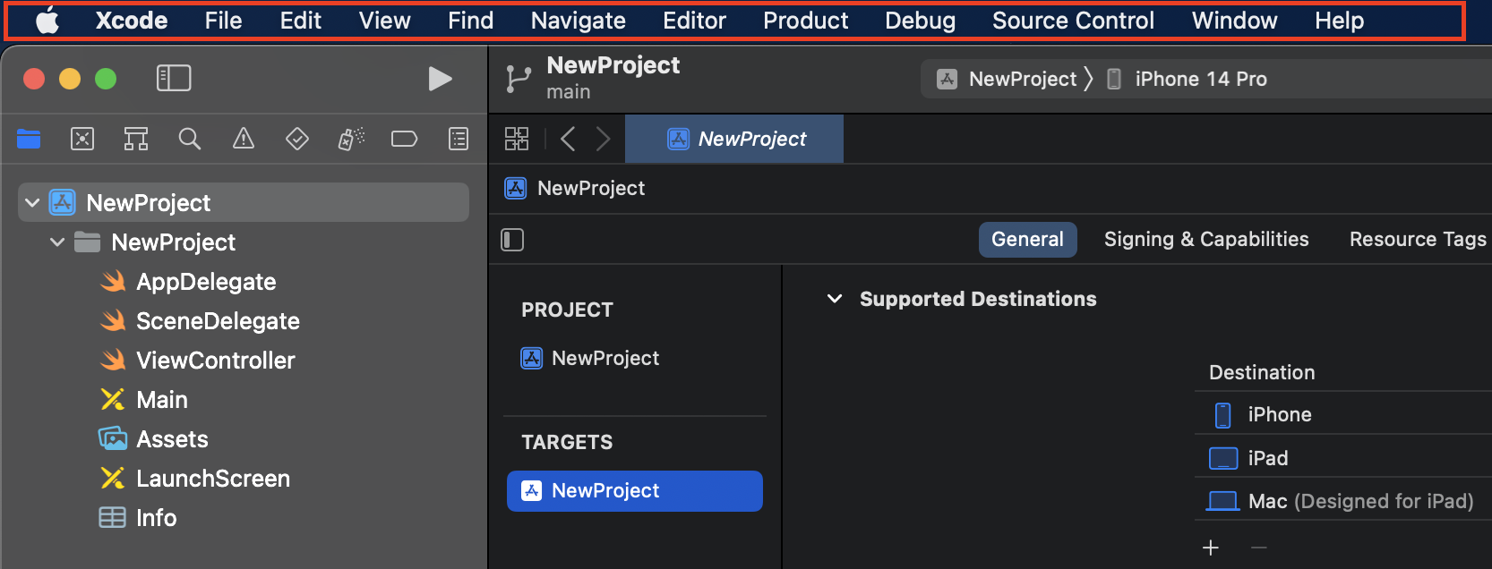Viewport: 1492px width, 569px height.
Task: Collapse the Supported Destinations section
Action: (x=835, y=299)
